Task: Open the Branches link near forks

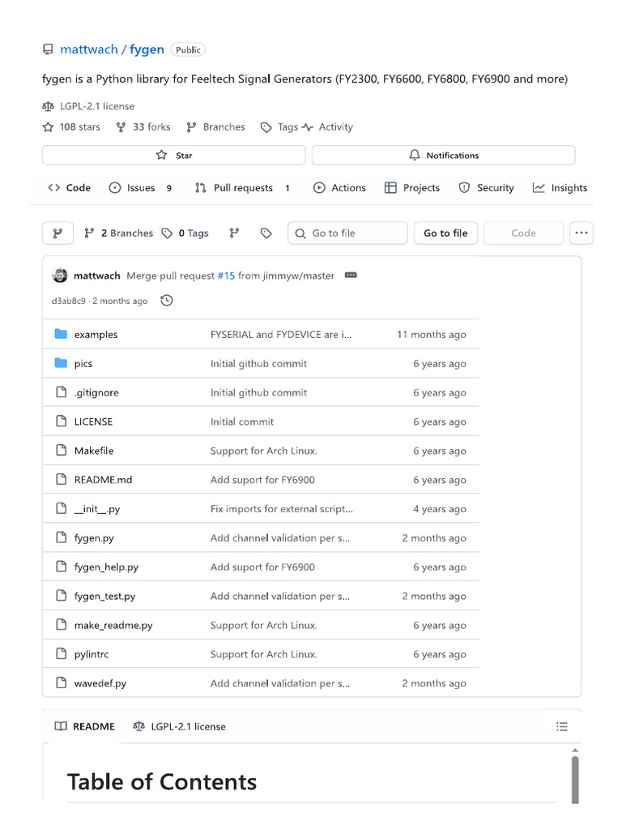Action: point(215,127)
